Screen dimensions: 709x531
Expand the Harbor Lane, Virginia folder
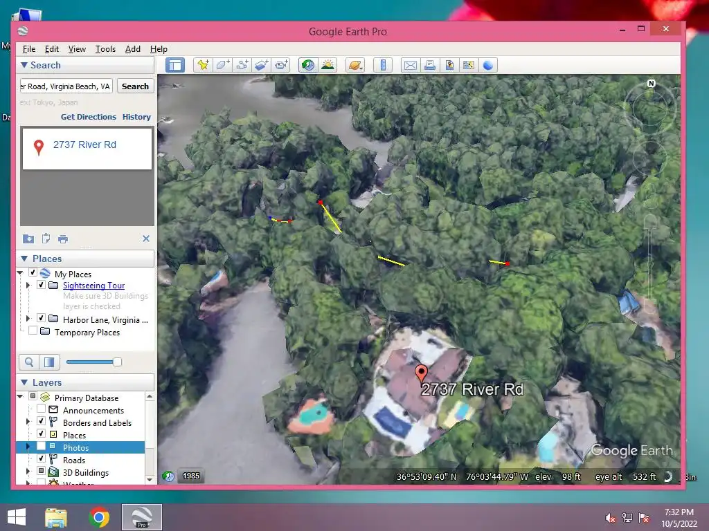[28, 318]
